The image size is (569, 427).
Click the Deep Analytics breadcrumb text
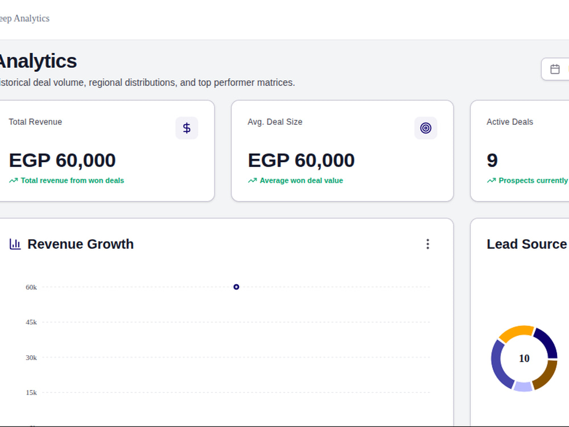tap(24, 19)
